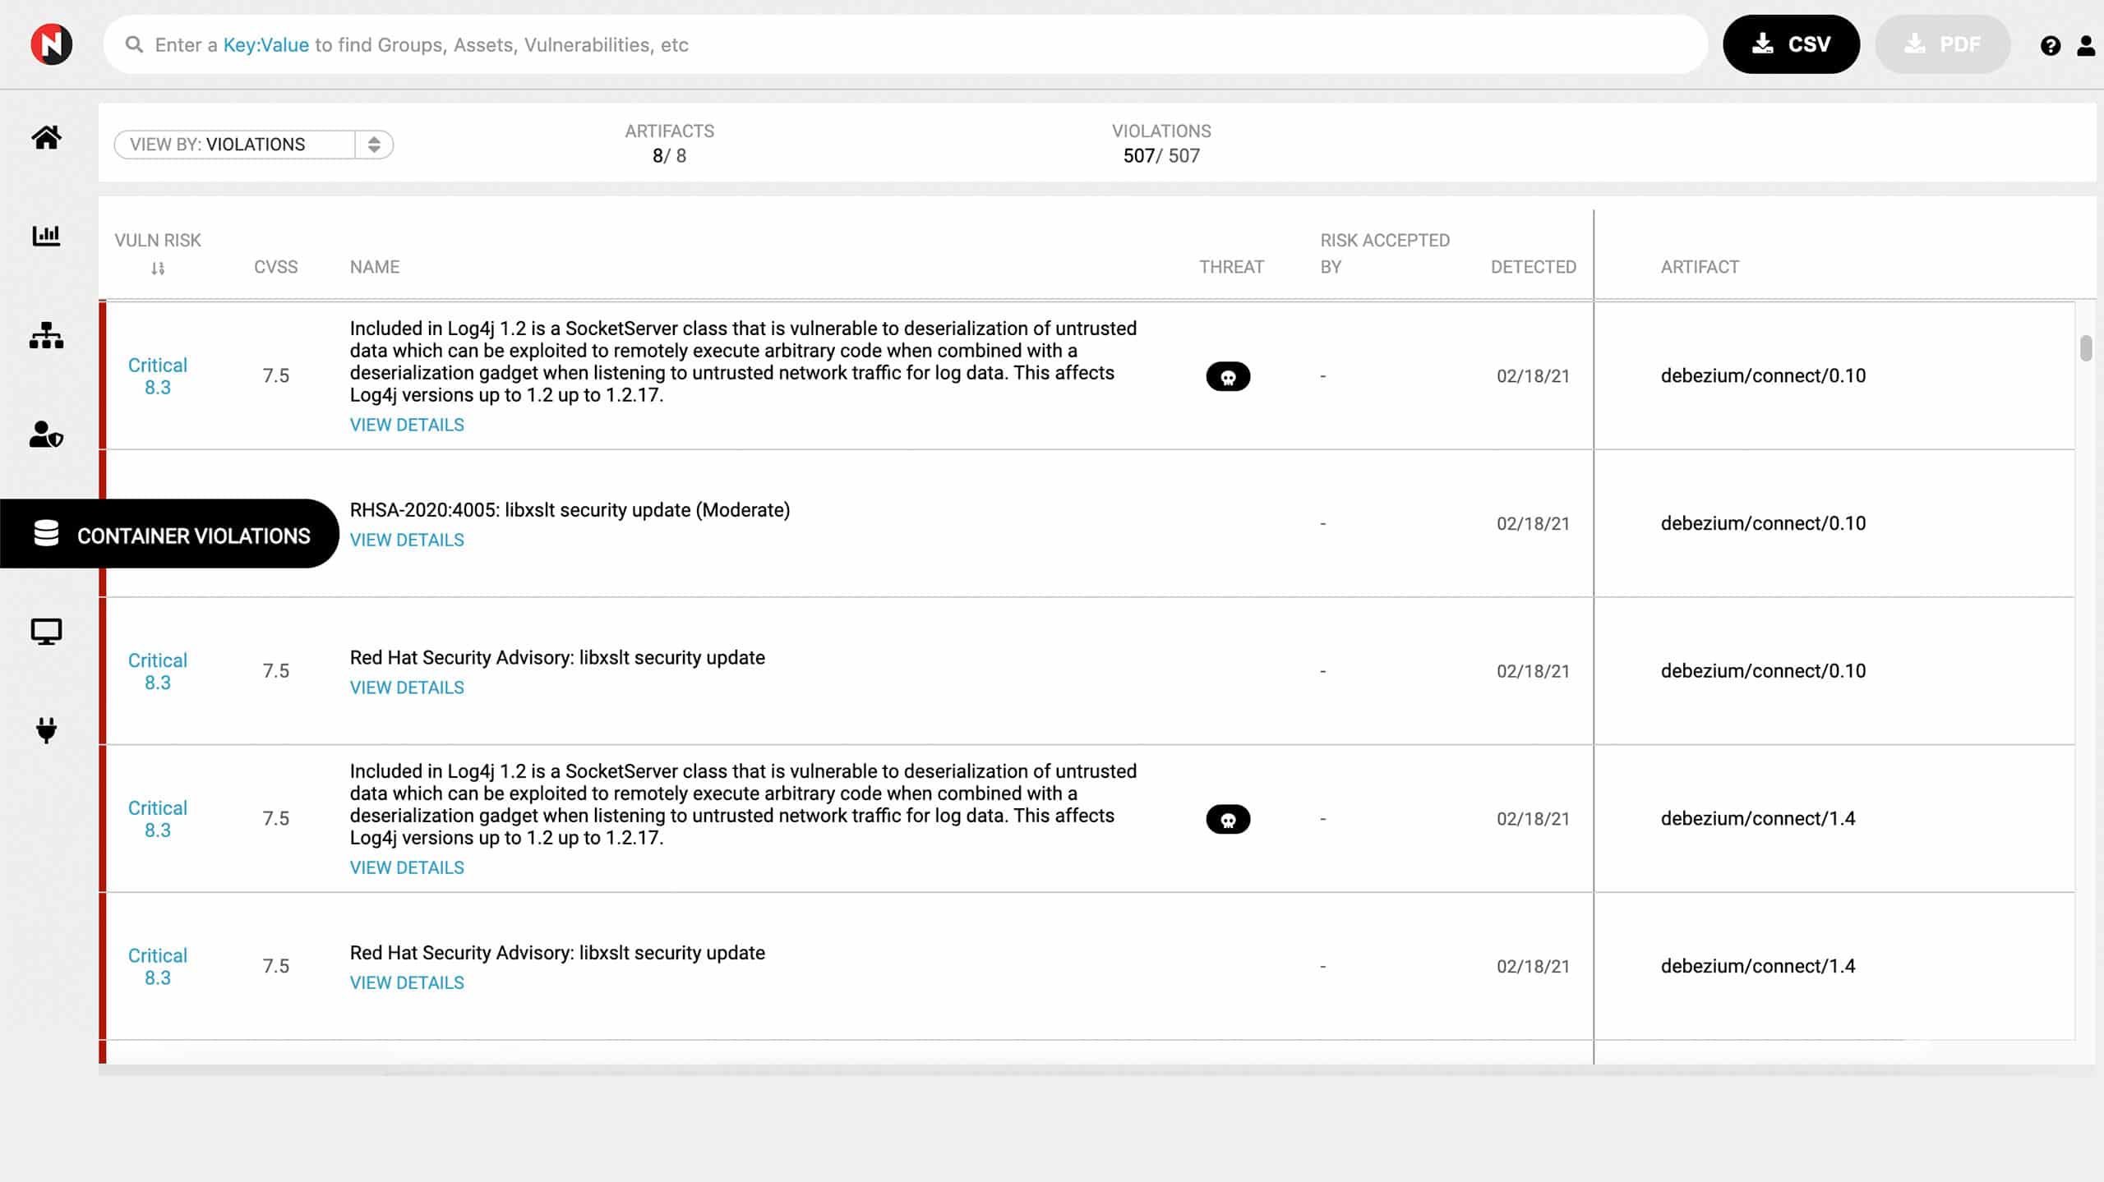Download the CSV export
The width and height of the screenshot is (2104, 1182).
pyautogui.click(x=1791, y=44)
